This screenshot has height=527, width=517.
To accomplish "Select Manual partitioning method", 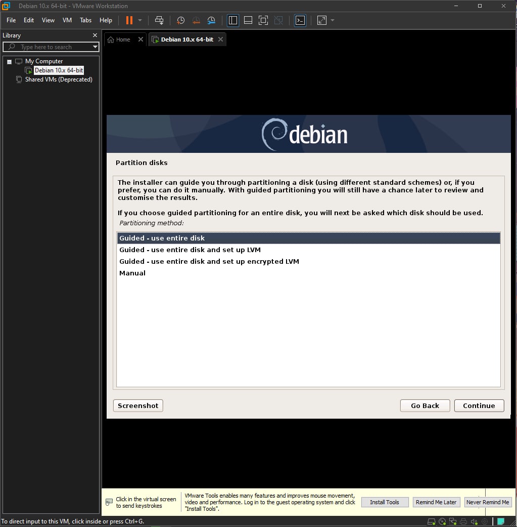I will point(309,273).
